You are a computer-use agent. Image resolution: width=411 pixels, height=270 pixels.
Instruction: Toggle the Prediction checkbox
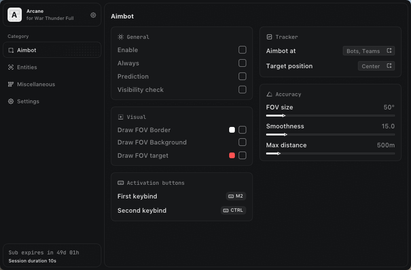(242, 76)
